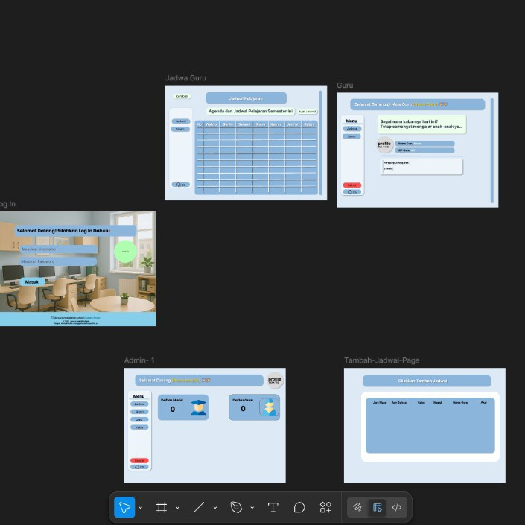
Task: Open the Actions and components menu
Action: point(325,507)
